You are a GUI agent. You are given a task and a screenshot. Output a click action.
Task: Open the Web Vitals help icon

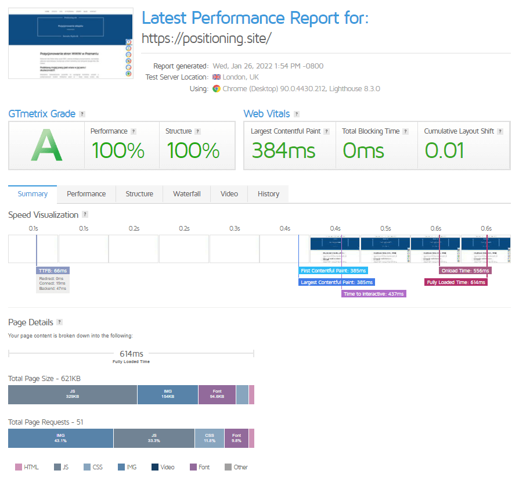coord(297,114)
